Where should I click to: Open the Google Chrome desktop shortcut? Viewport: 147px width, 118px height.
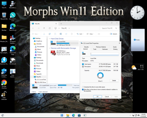tap(4, 84)
